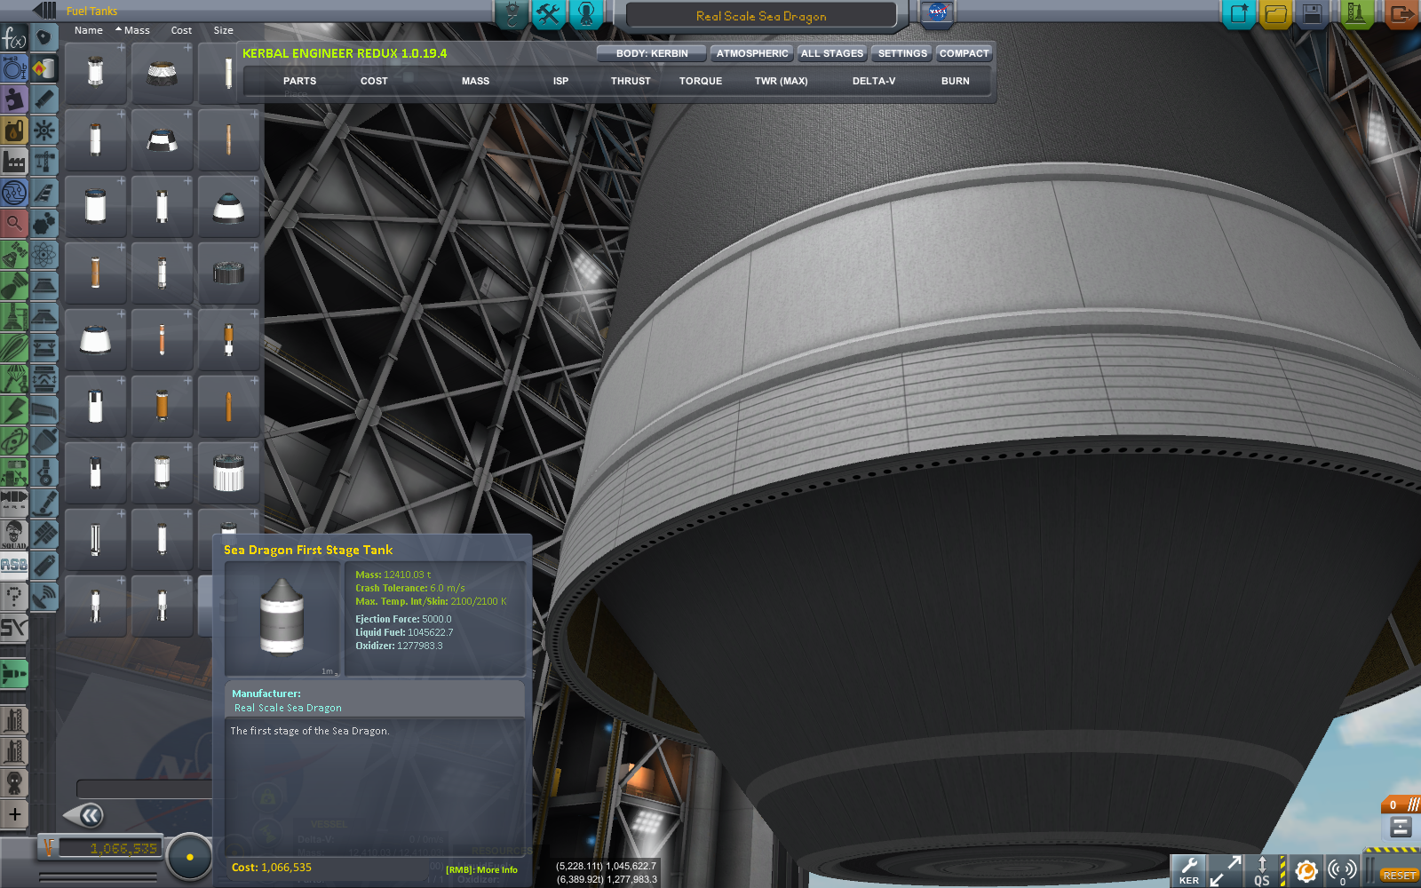Click the TWR (MAX) column header
This screenshot has width=1421, height=888.
point(782,81)
